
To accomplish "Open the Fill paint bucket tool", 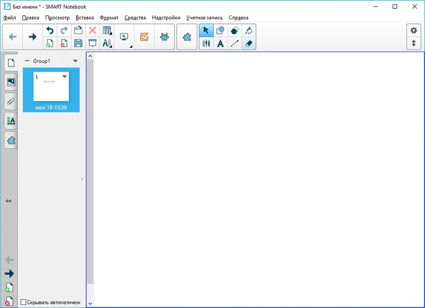I will click(249, 31).
